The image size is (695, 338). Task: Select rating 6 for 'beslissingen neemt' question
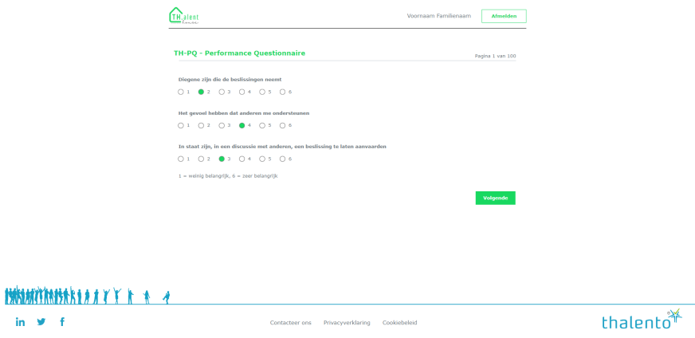(282, 92)
